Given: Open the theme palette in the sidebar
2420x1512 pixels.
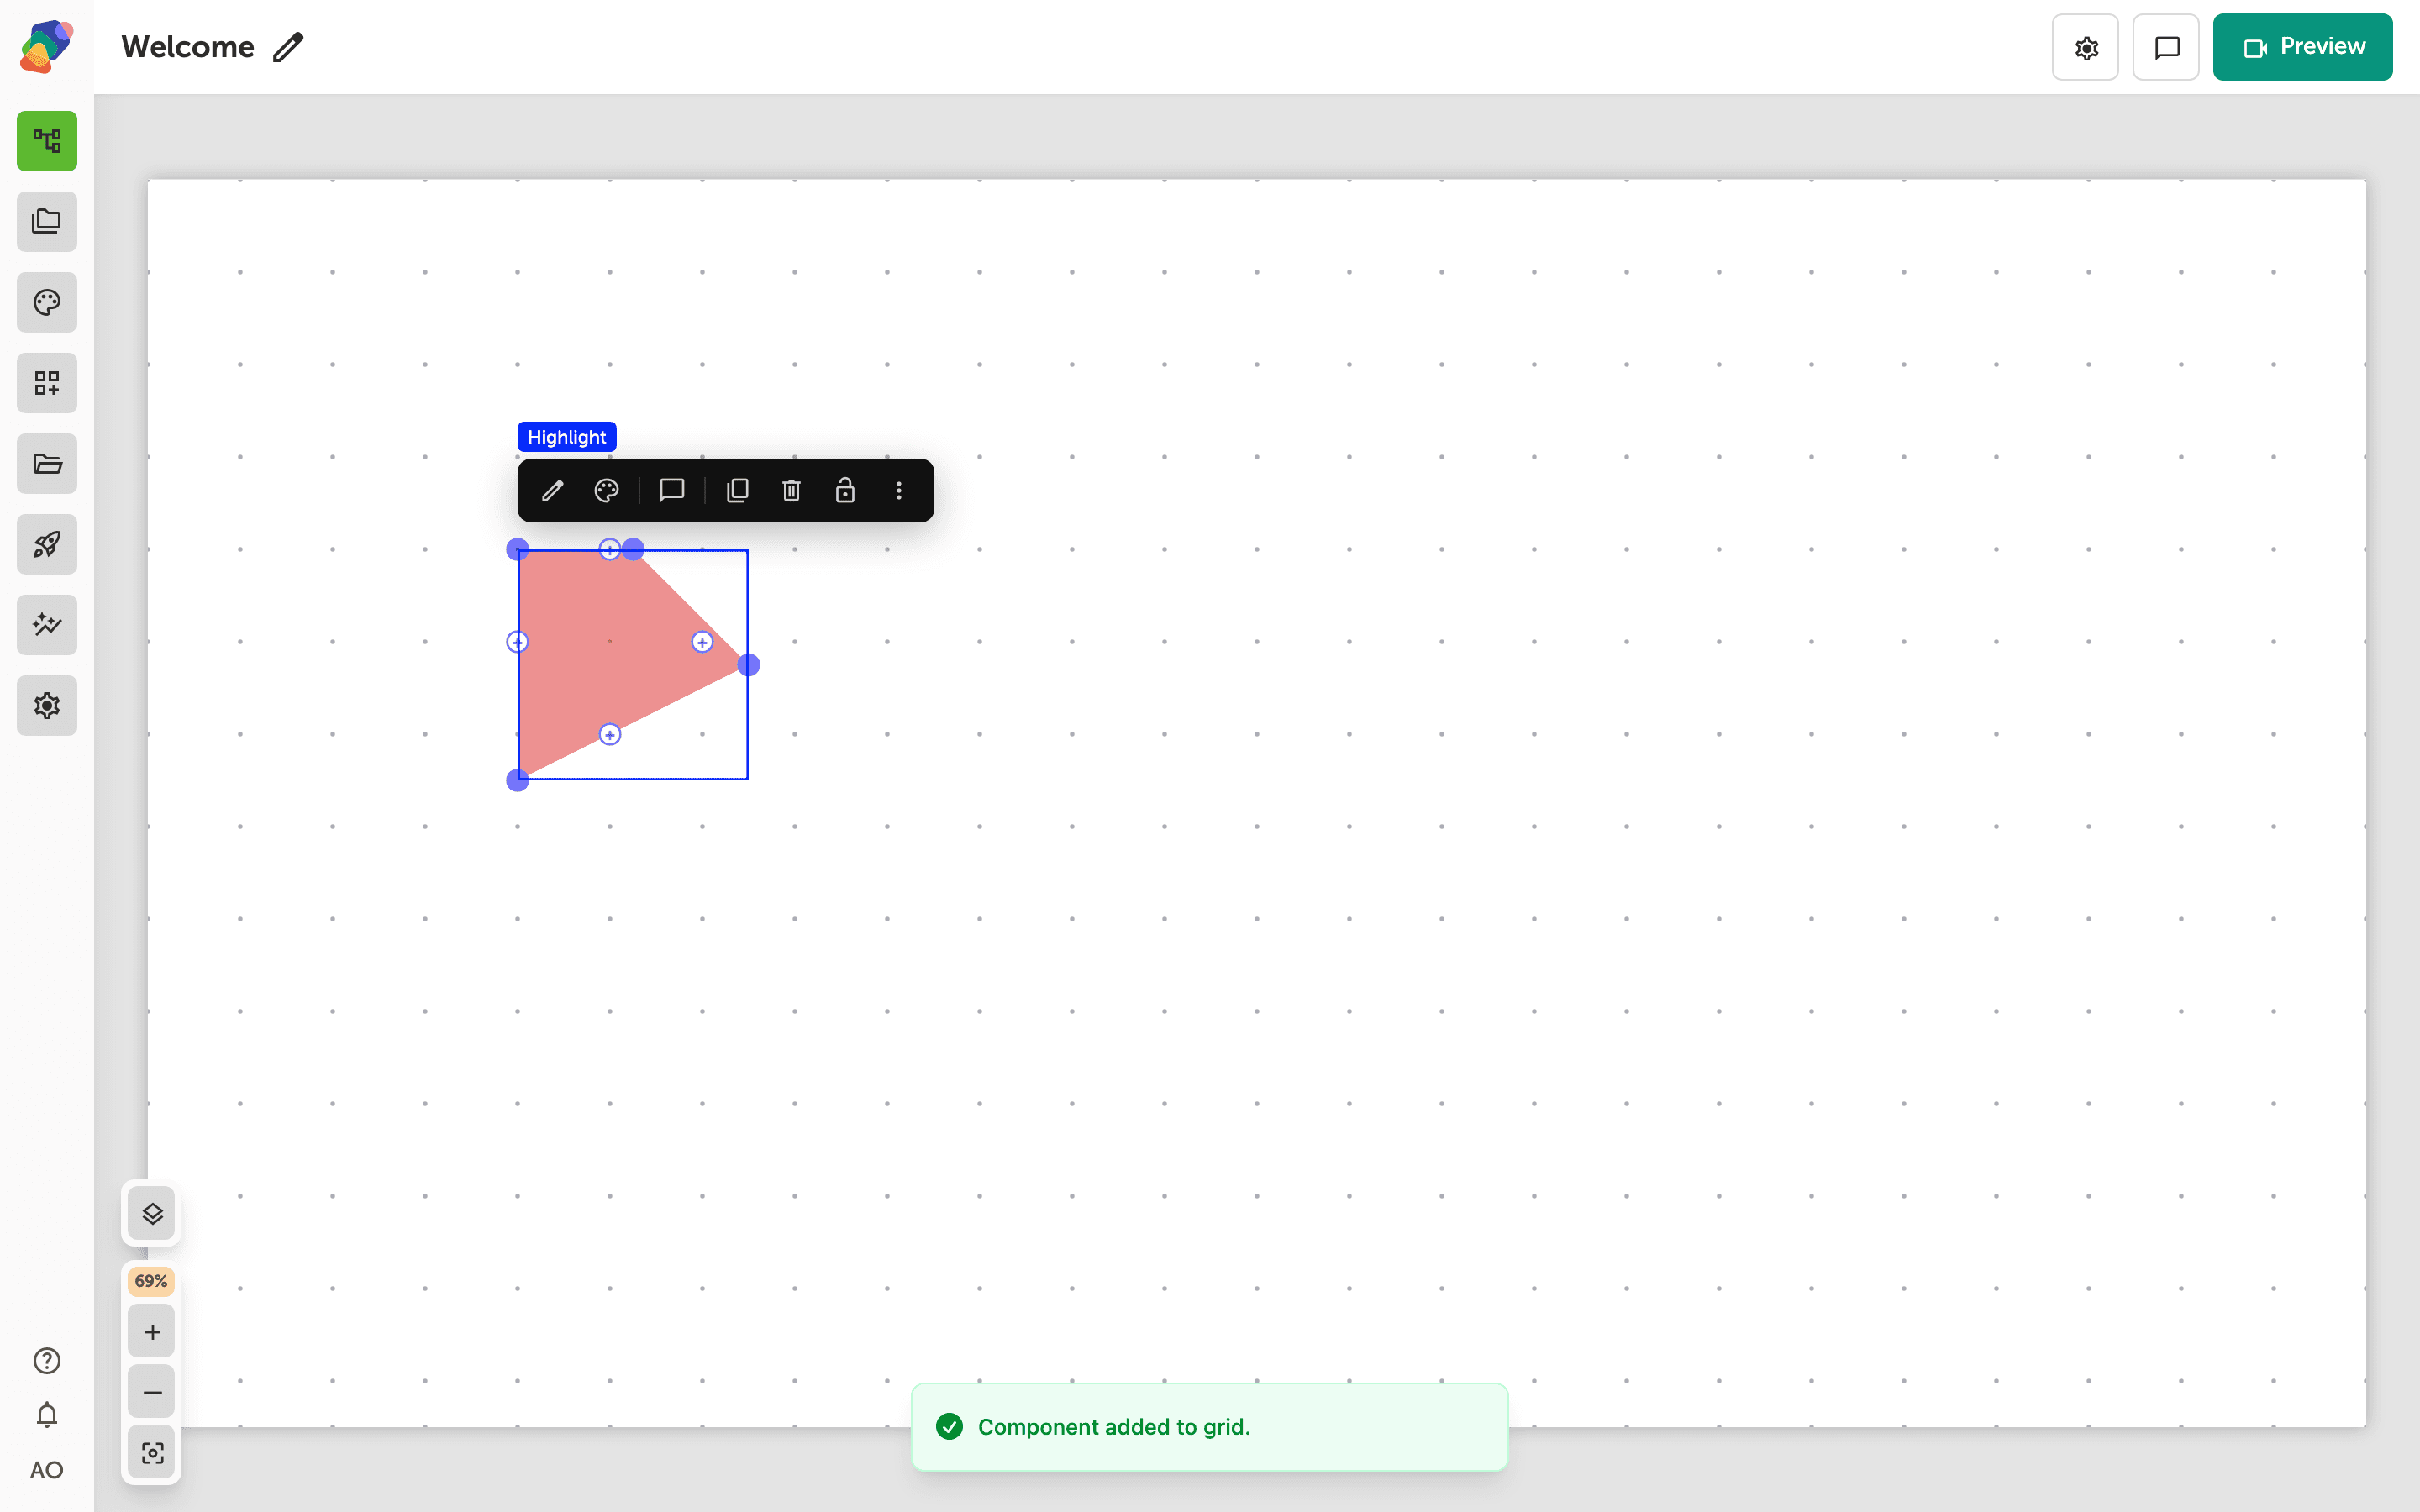Looking at the screenshot, I should click(x=47, y=302).
